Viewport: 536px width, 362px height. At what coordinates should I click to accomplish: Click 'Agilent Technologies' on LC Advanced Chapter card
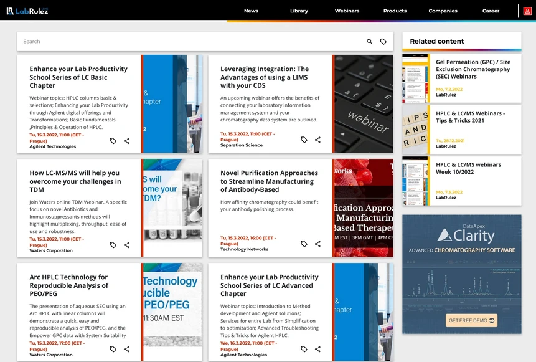(243, 355)
